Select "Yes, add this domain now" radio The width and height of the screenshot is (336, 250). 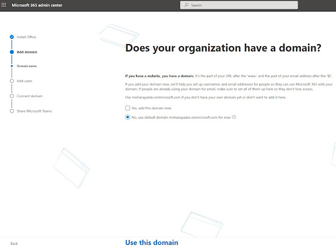(128, 108)
